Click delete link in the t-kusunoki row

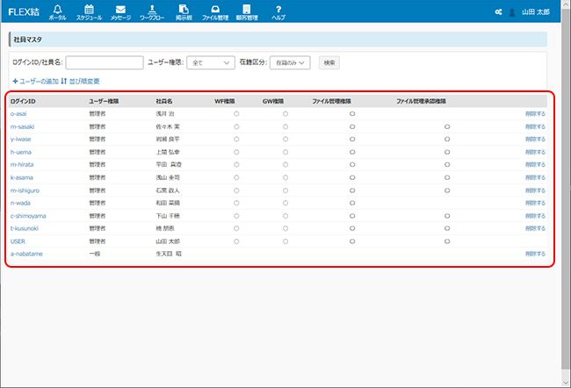pos(535,228)
